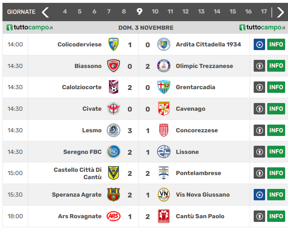
Task: Click Olimpic Trezzanese team logo
Action: tap(163, 66)
